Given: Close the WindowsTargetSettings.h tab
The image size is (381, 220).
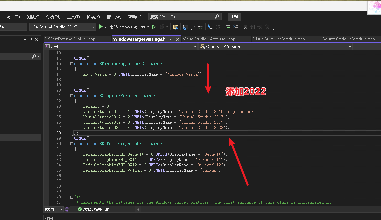Looking at the screenshot, I should click(177, 39).
